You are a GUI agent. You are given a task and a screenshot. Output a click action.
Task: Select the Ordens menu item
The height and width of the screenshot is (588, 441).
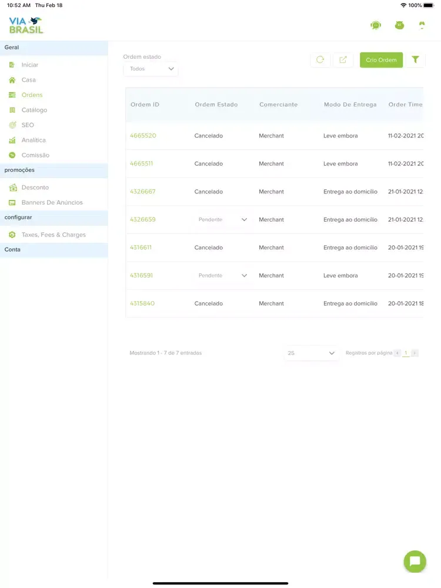[x=32, y=95]
